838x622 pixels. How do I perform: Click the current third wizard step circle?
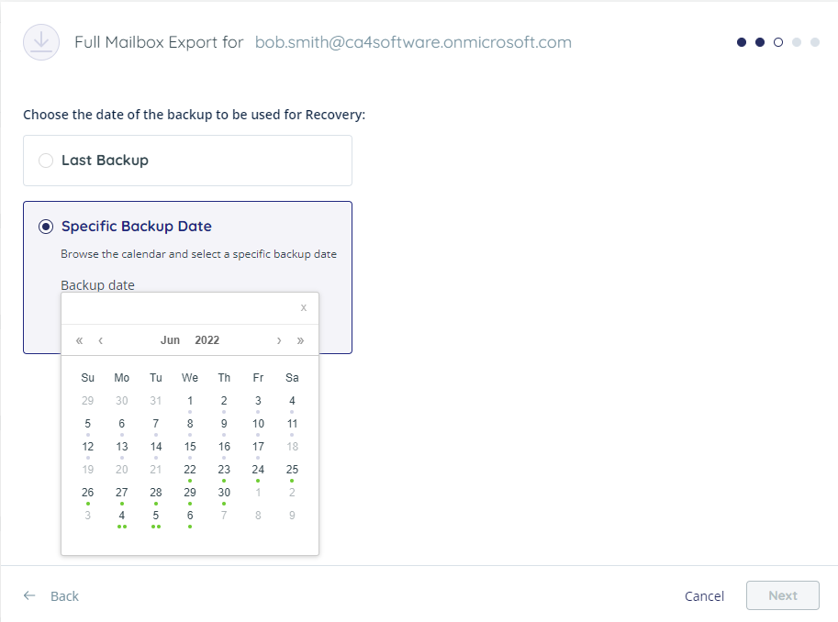click(778, 42)
